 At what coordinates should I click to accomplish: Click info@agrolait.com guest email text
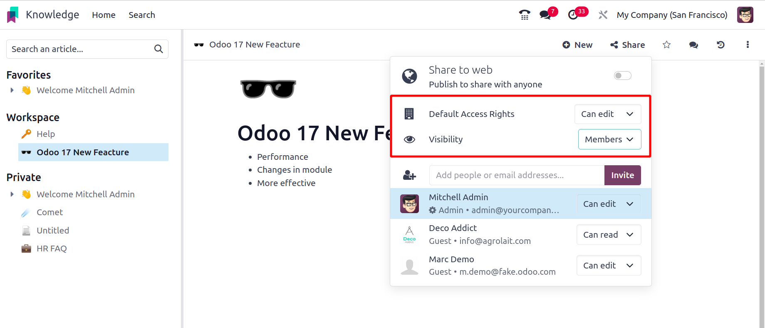point(495,241)
